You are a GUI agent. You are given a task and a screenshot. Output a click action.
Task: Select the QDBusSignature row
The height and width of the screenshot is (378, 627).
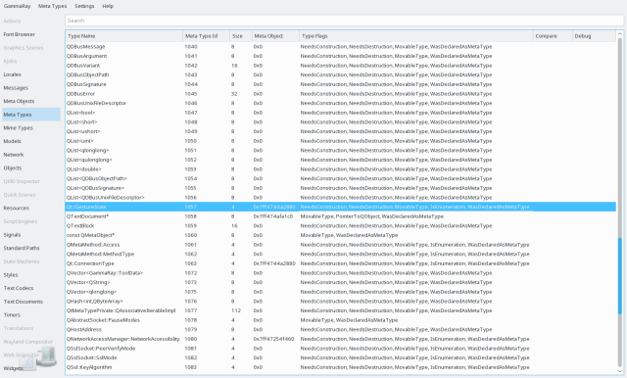point(340,84)
